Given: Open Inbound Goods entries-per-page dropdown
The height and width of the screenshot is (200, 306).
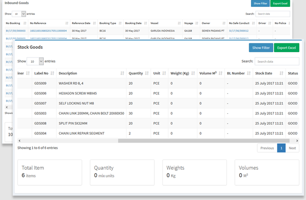Looking at the screenshot, I should tap(19, 14).
